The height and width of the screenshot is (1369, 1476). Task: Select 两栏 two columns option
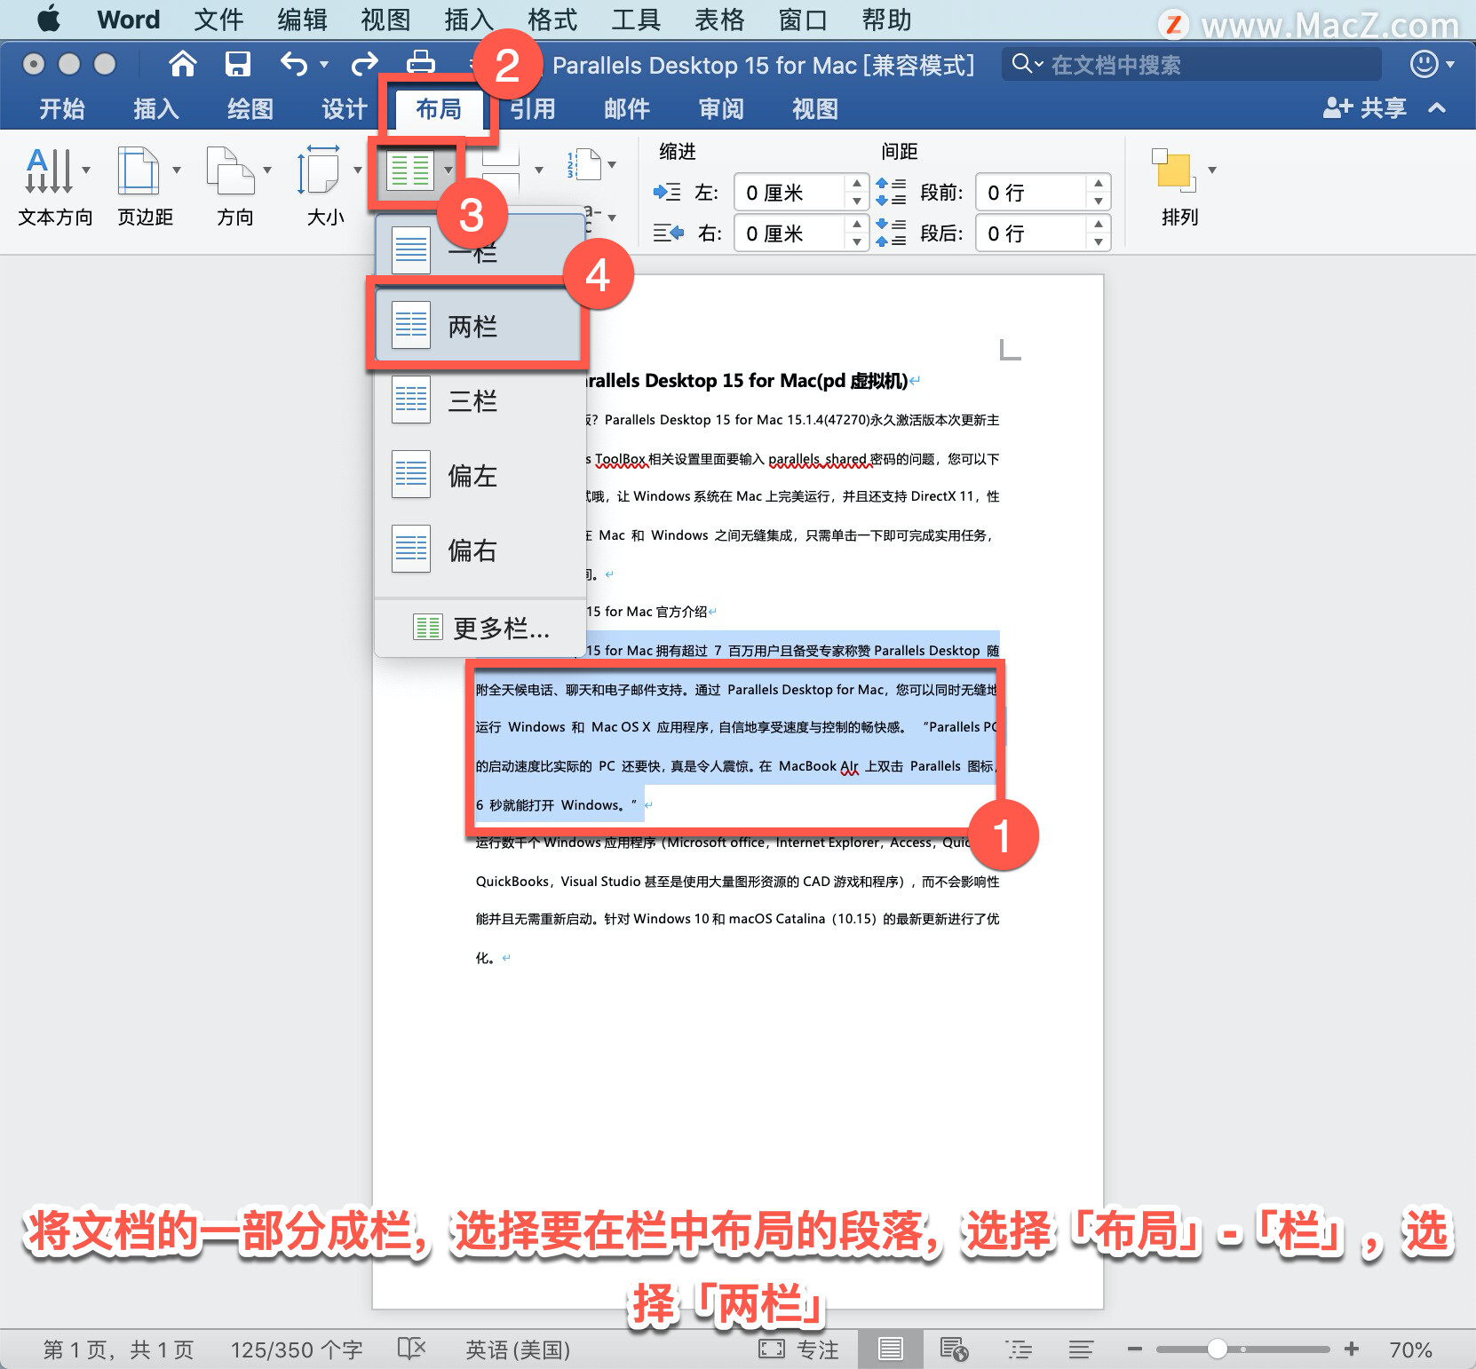[x=478, y=326]
